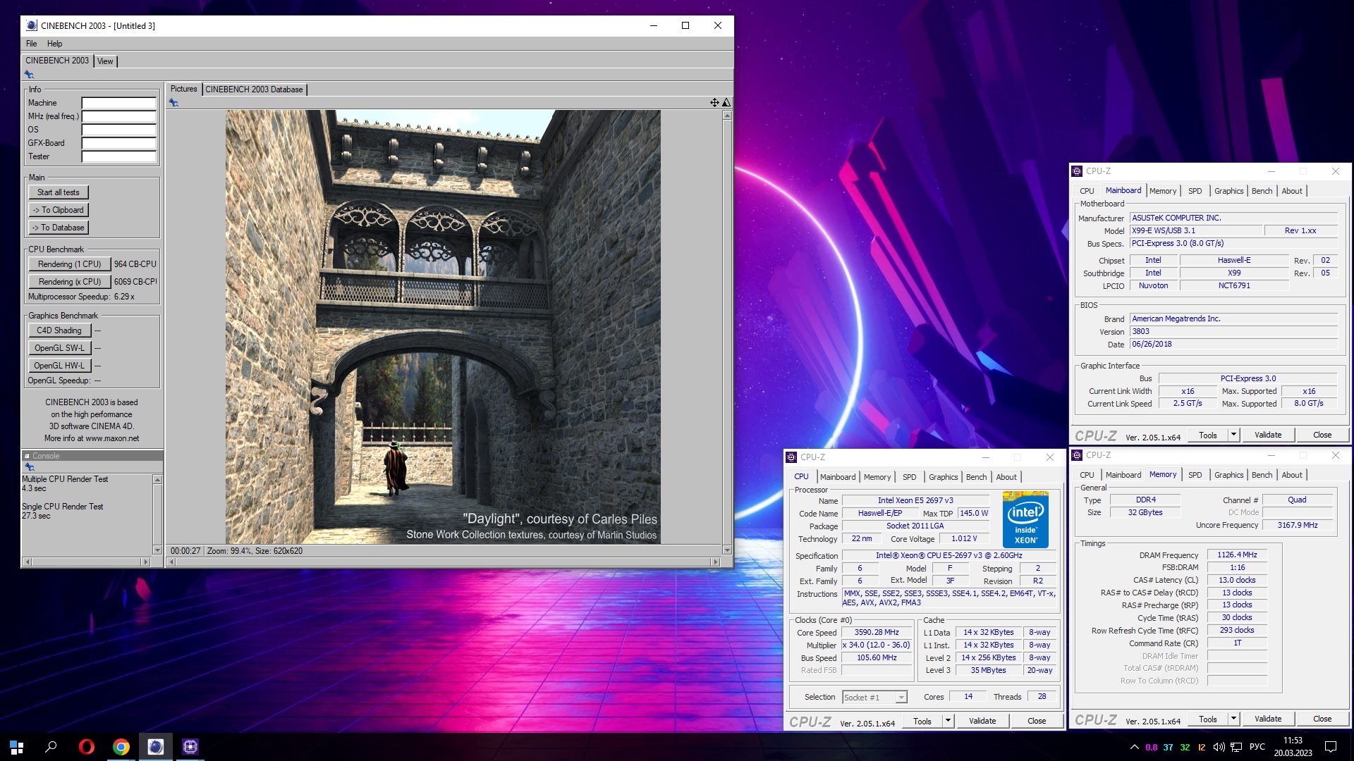
Task: Open Bench tab in CPU-Z Mainboard window
Action: 1262,191
